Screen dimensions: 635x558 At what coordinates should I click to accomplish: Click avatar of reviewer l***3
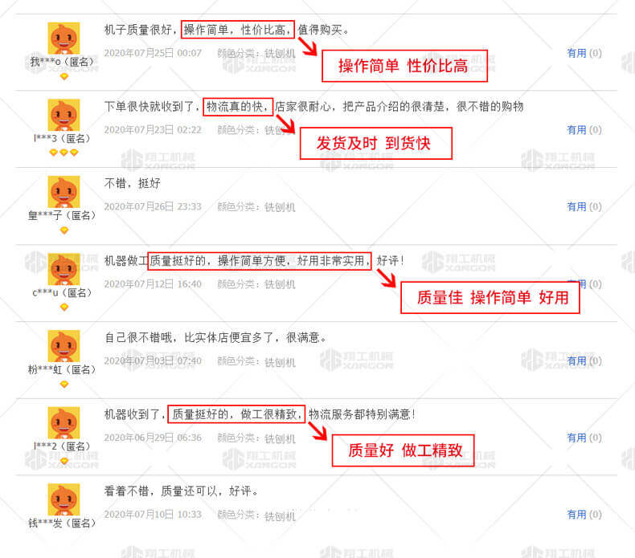pos(63,115)
